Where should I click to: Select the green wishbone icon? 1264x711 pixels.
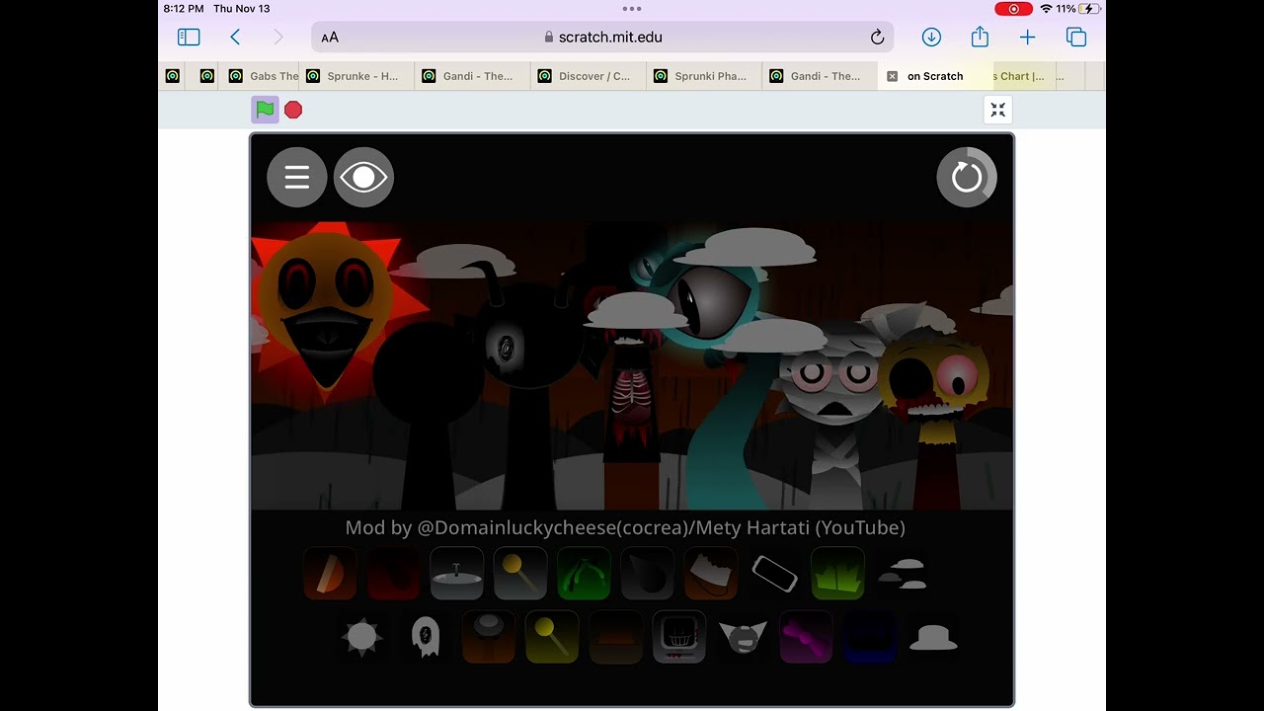(584, 574)
